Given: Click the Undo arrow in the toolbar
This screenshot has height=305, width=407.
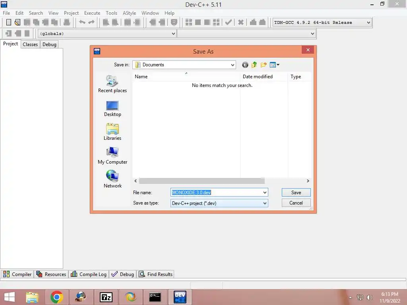Looking at the screenshot, I should (x=82, y=22).
